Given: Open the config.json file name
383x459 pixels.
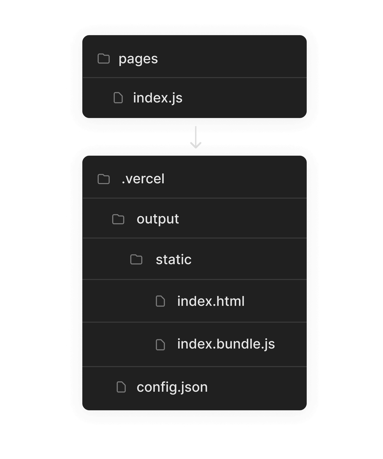Looking at the screenshot, I should 172,387.
